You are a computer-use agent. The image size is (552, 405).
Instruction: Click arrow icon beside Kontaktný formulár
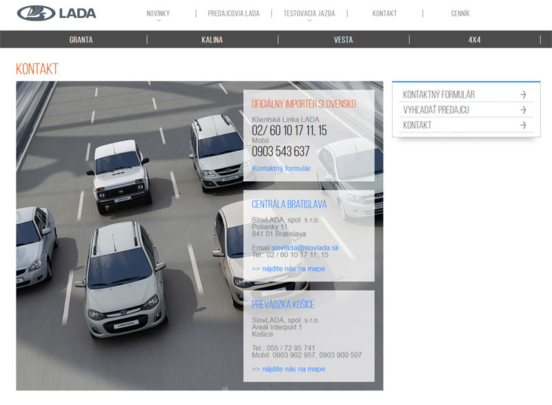tap(523, 94)
